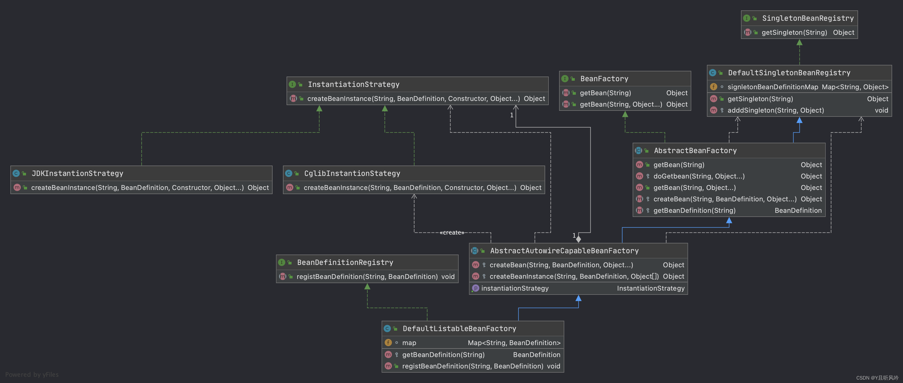903x383 pixels.
Task: Select the CglibInstantionStategy class title
Action: pyautogui.click(x=352, y=174)
